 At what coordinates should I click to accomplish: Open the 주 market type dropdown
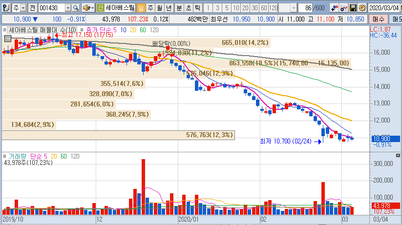23,8
